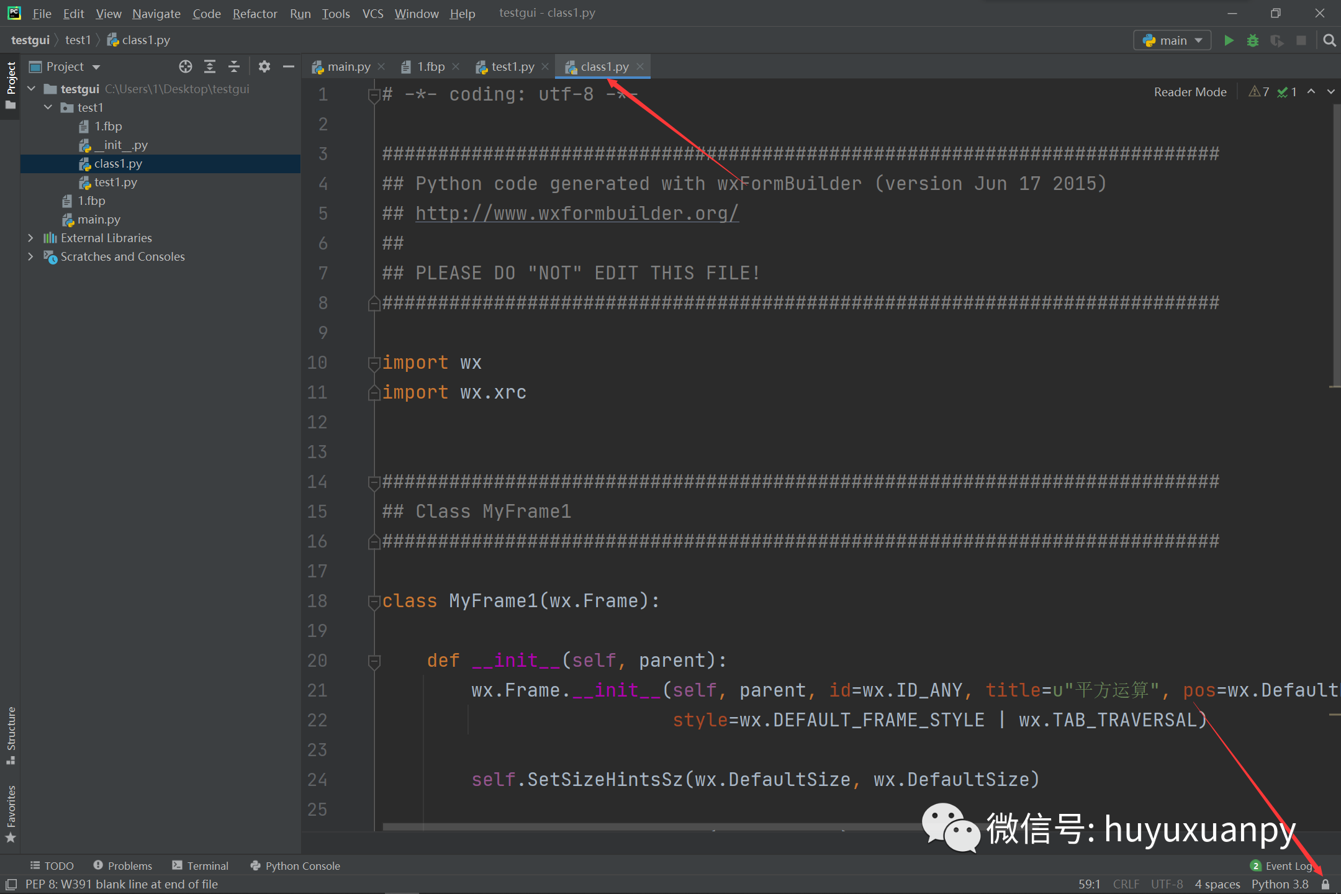Toggle Reader Mode in the editor
The image size is (1341, 894).
[x=1190, y=91]
